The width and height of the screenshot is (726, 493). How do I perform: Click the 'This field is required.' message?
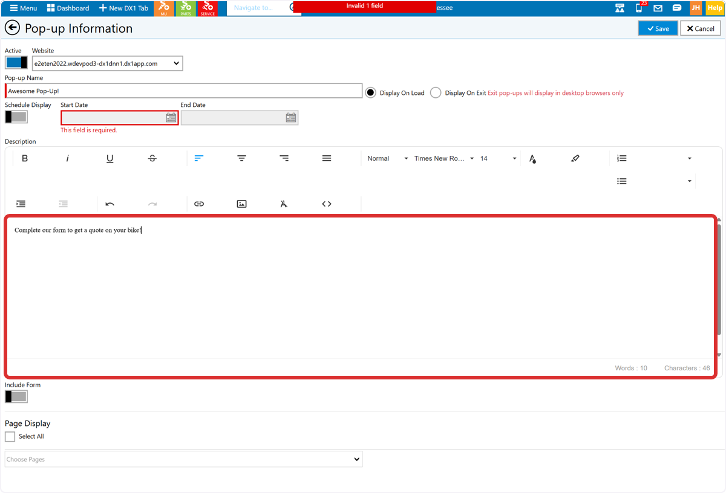tap(89, 130)
